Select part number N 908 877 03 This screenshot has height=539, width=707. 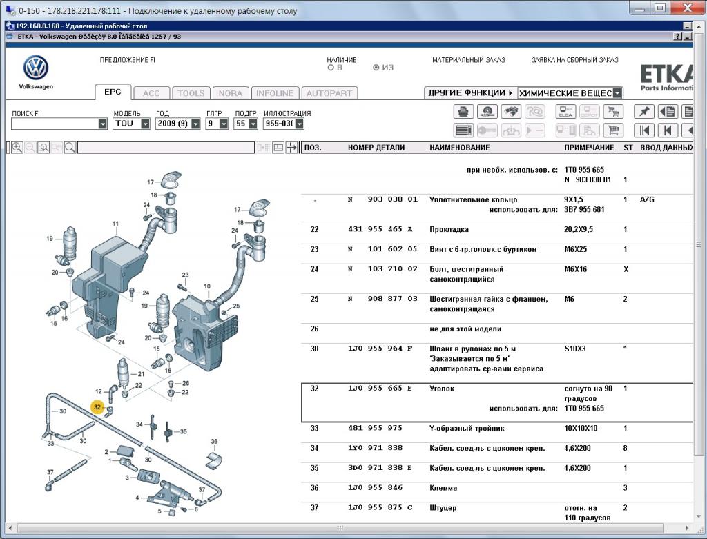coord(382,299)
